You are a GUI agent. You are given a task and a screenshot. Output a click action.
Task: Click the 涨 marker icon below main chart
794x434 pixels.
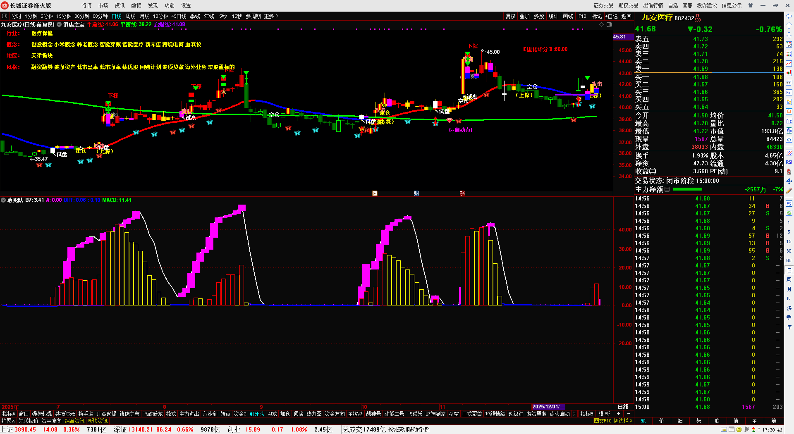coord(462,193)
